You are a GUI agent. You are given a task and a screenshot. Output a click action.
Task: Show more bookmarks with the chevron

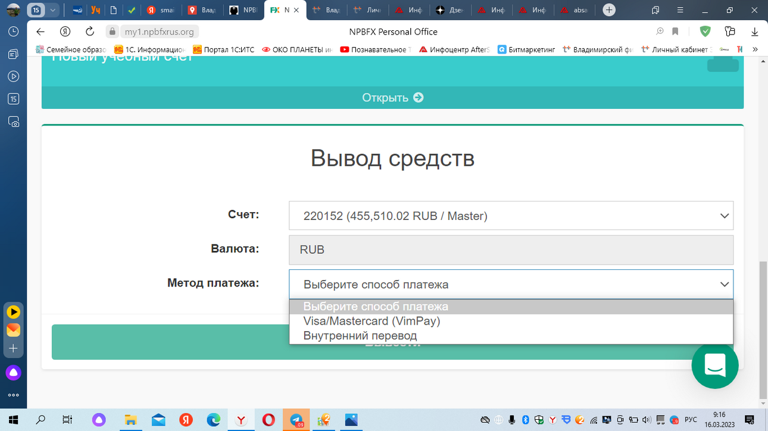coord(755,50)
